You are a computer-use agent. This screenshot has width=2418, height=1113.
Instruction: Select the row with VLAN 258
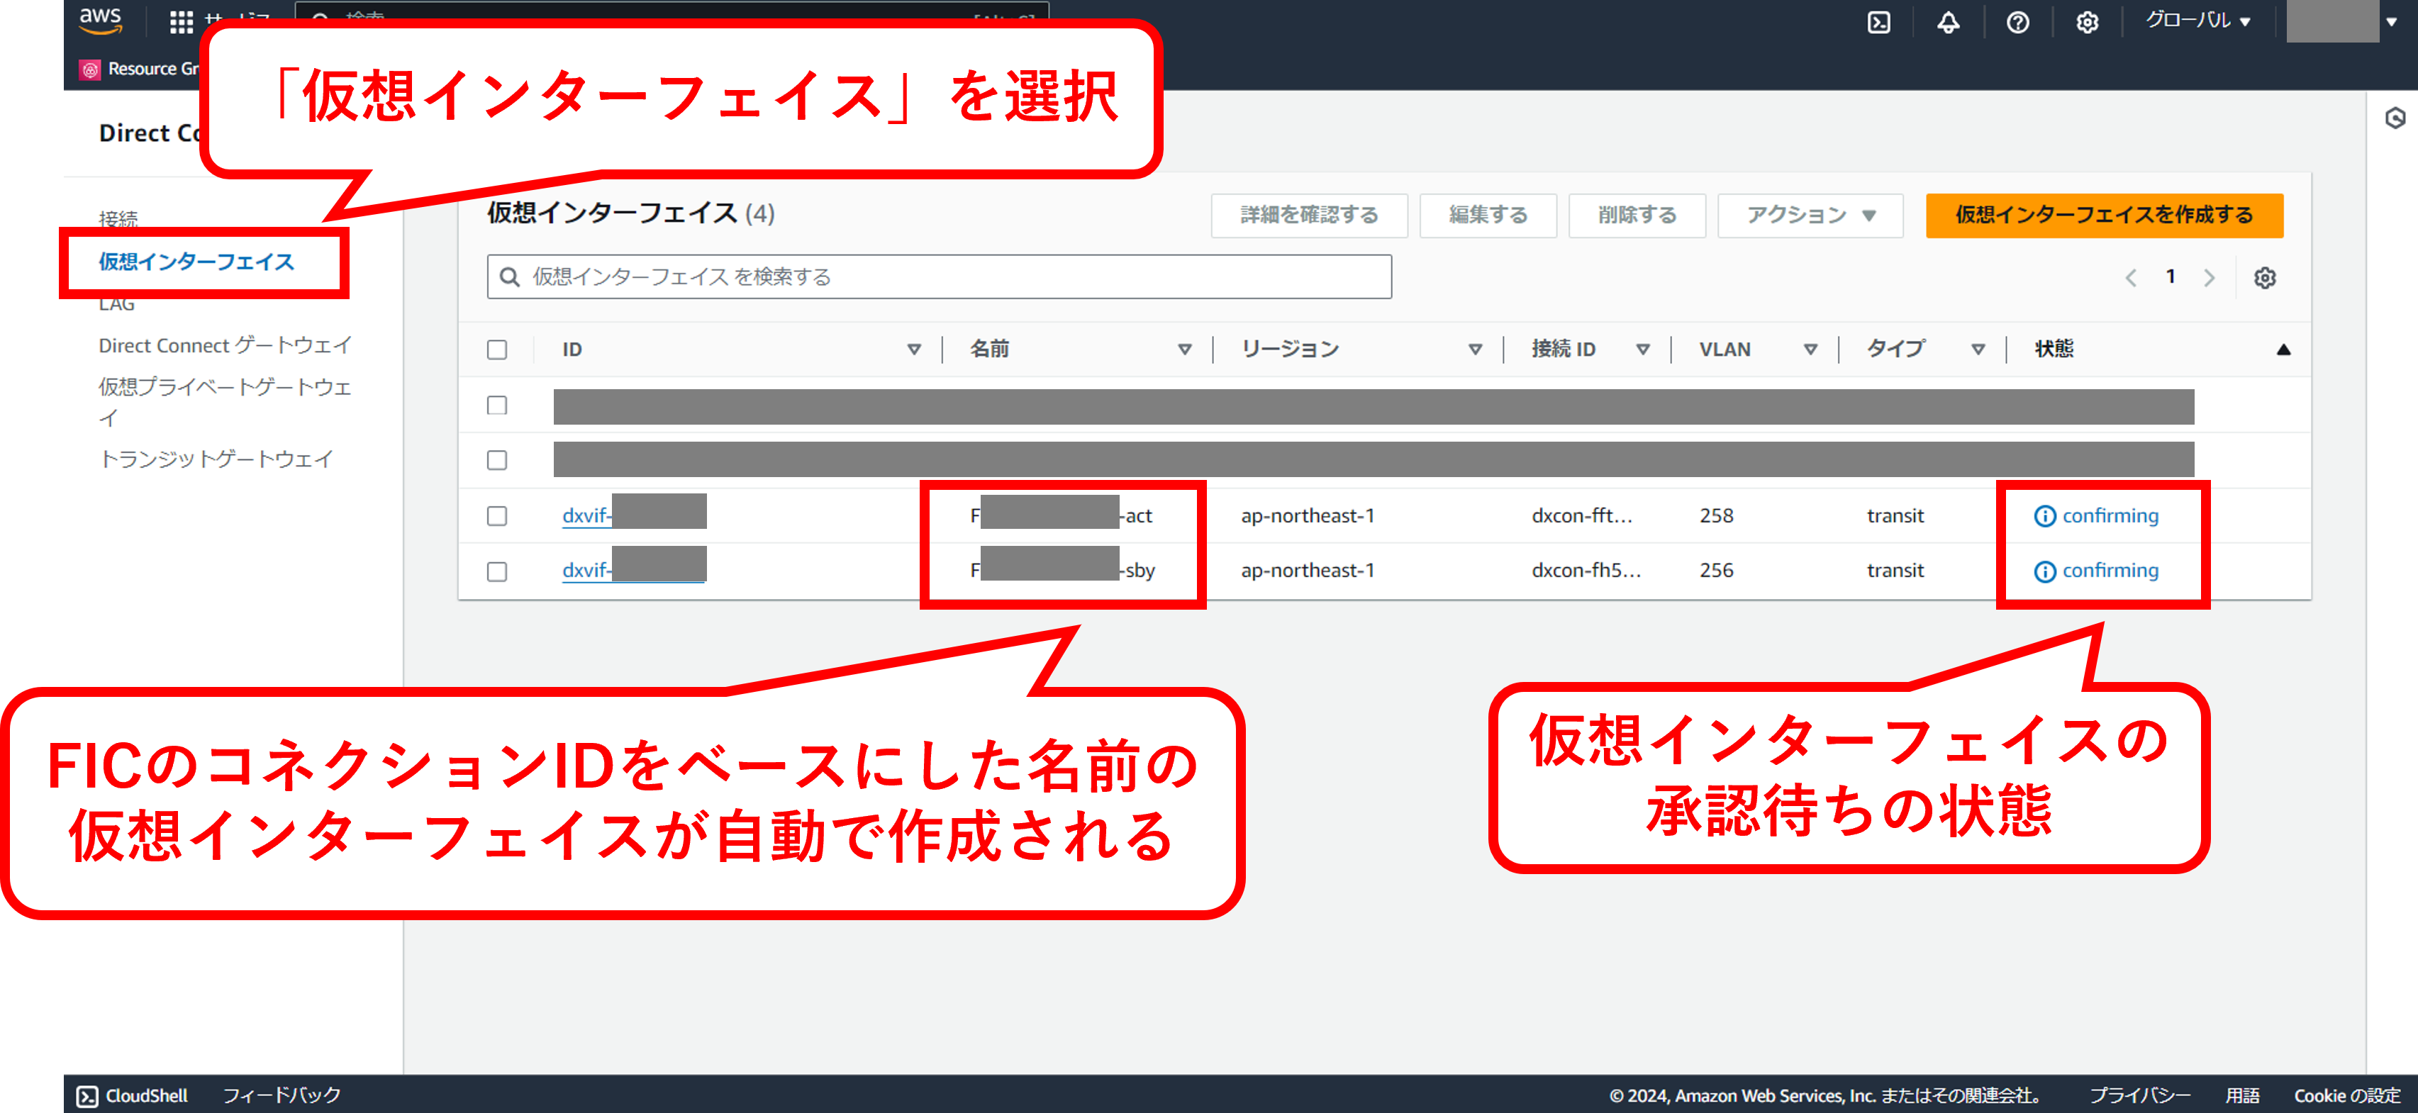(498, 516)
